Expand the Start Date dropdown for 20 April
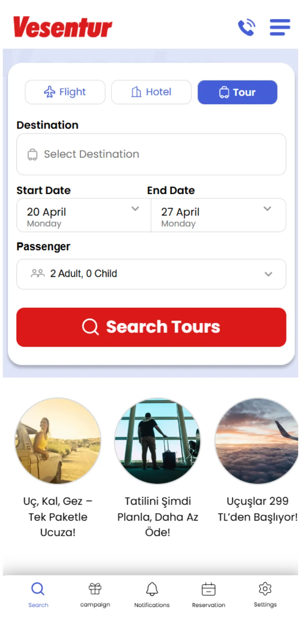301x637 pixels. pyautogui.click(x=135, y=209)
